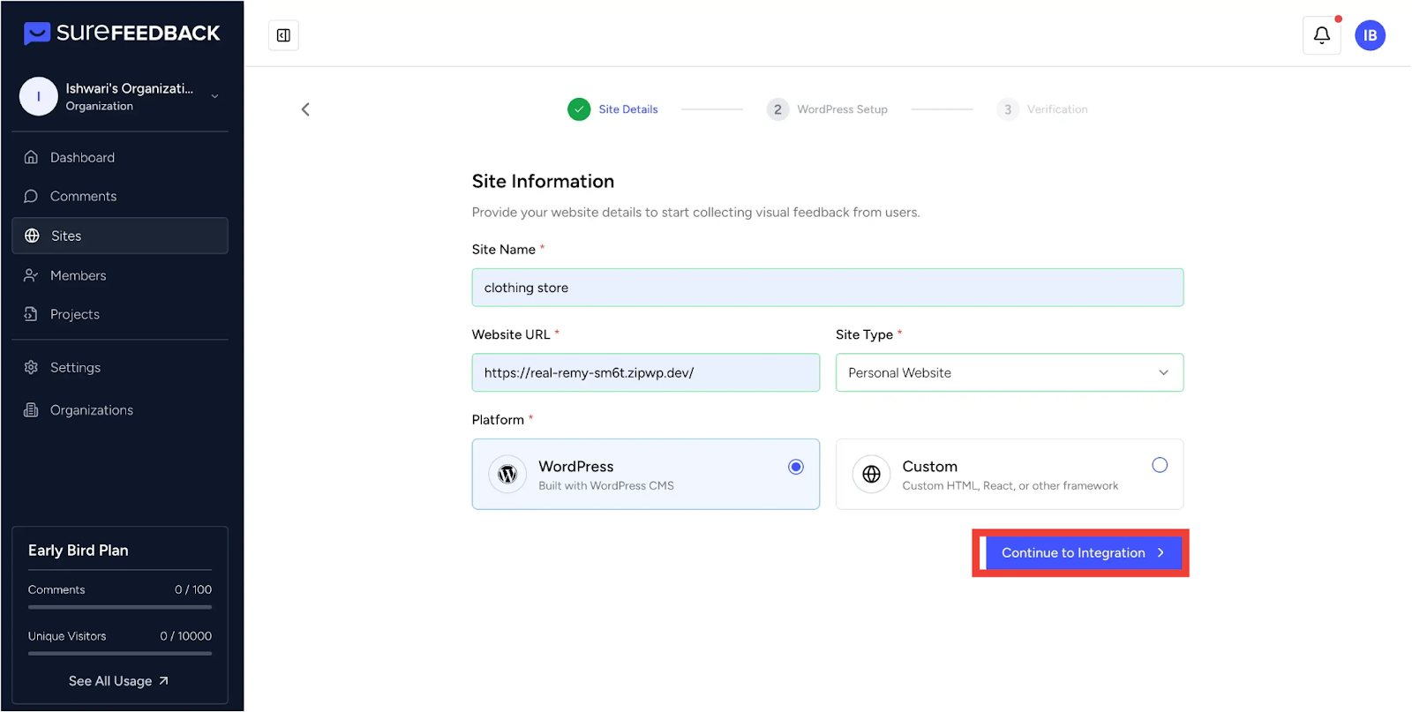Click the Comments usage progress bar
The width and height of the screenshot is (1412, 712).
pos(119,607)
